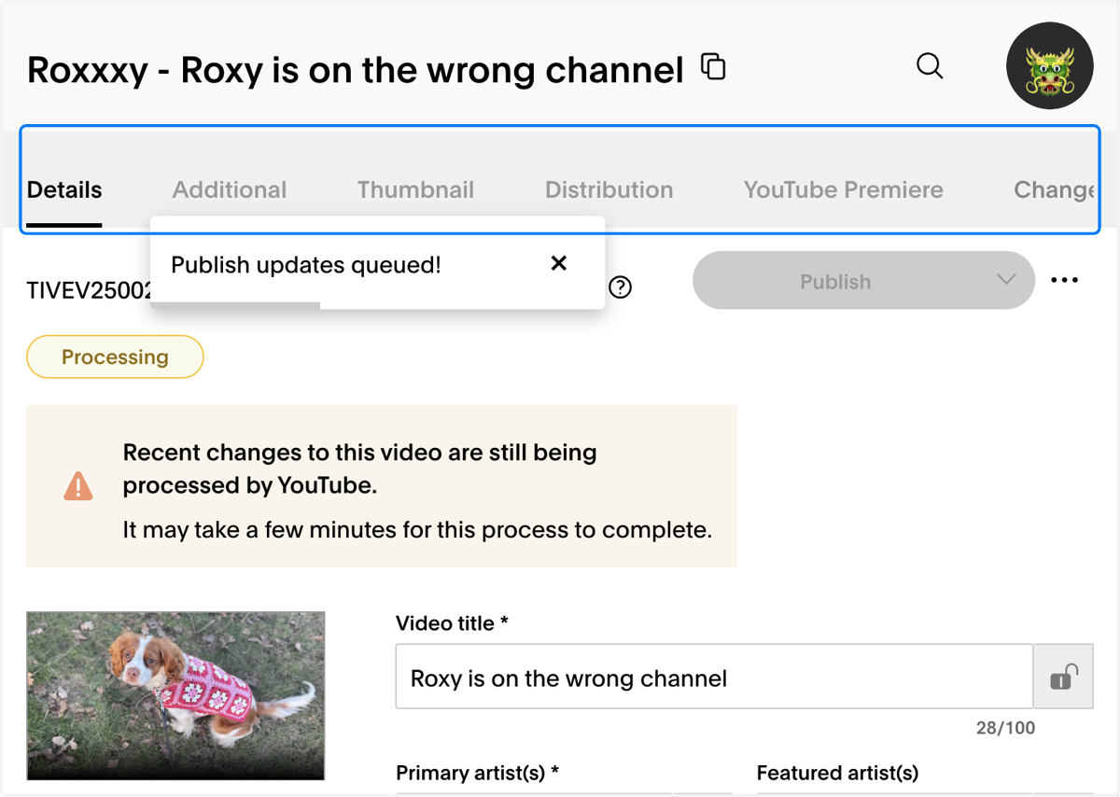Copy the video title with the duplicate icon

tap(713, 66)
